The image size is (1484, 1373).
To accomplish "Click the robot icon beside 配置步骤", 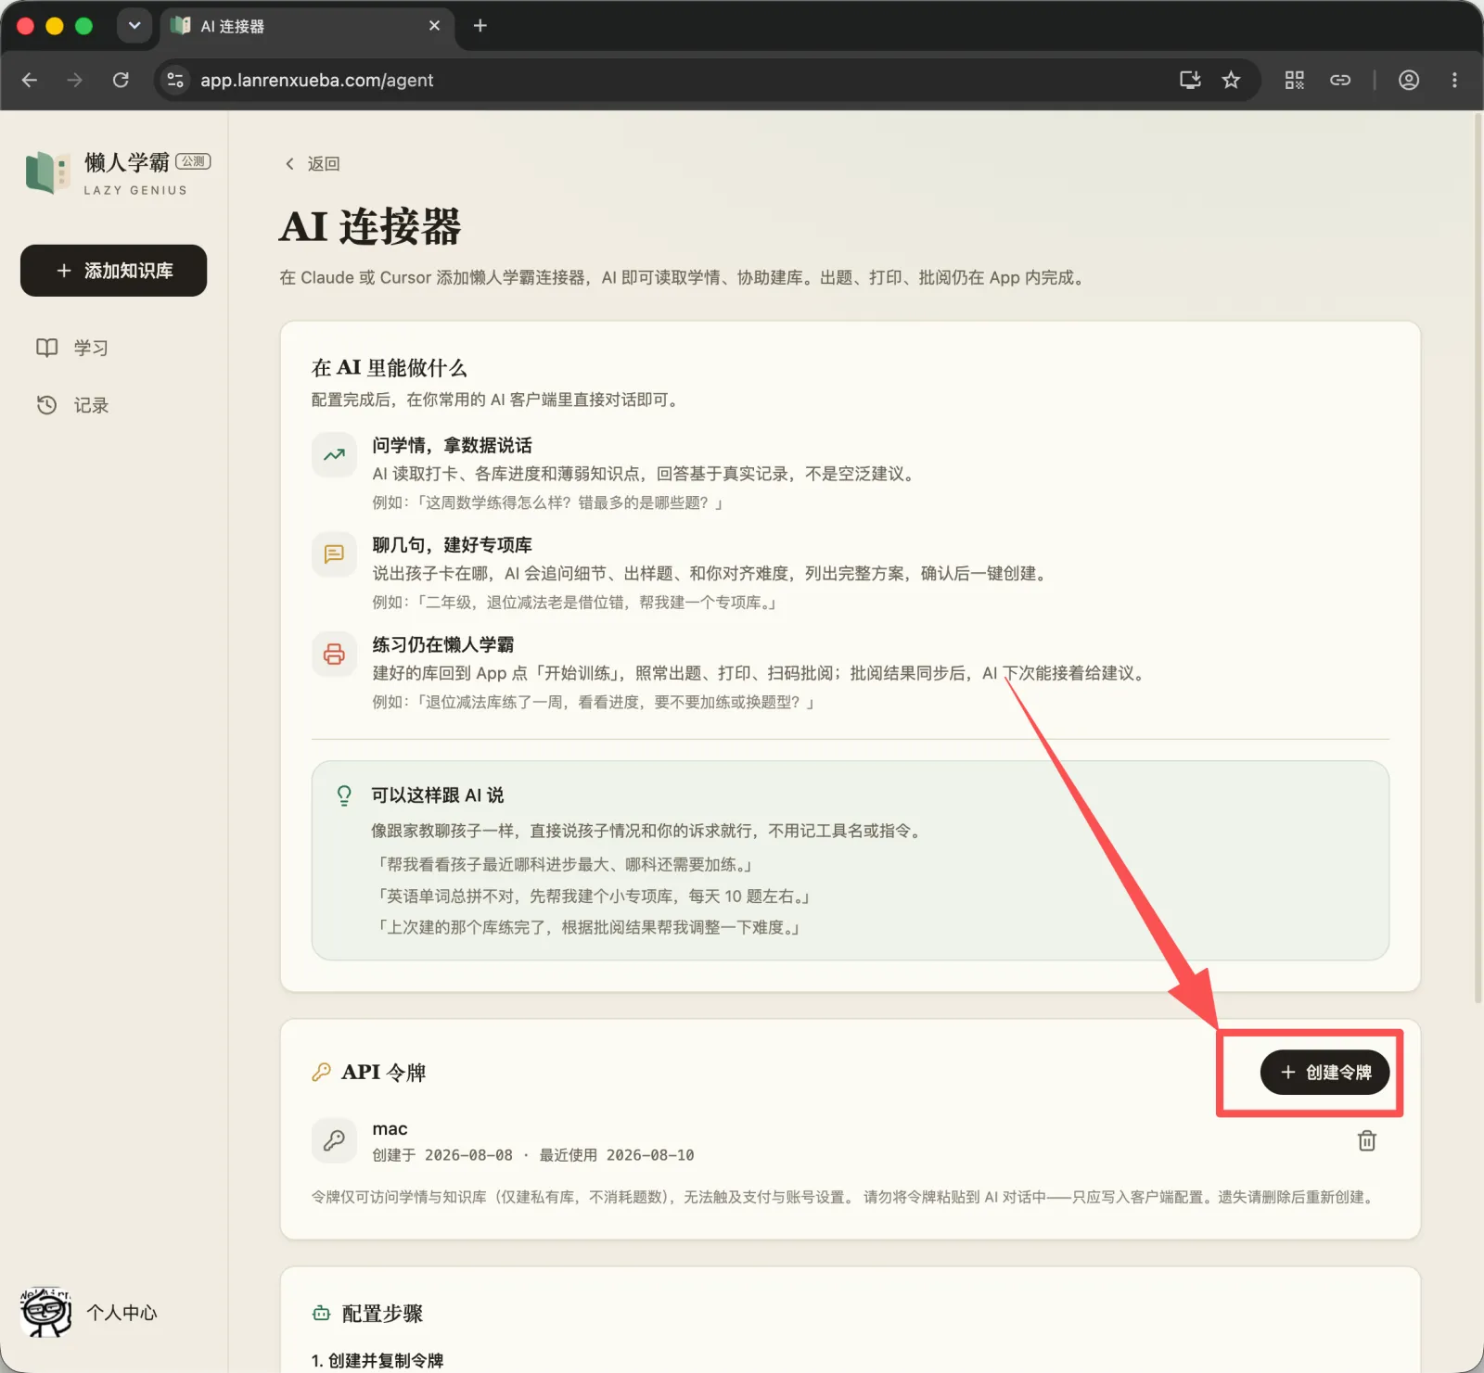I will pos(321,1314).
